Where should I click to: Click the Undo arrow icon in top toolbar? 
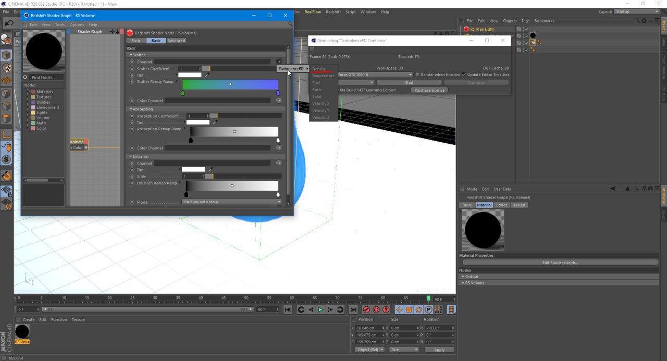point(9,23)
